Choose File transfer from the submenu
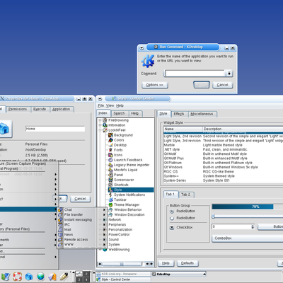The image size is (283, 283). pos(82,214)
